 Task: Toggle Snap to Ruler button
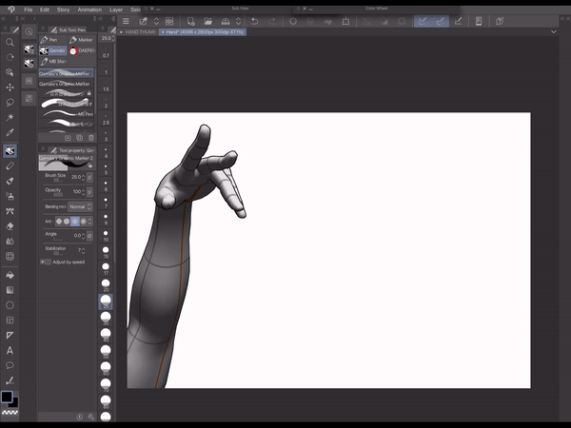point(423,22)
